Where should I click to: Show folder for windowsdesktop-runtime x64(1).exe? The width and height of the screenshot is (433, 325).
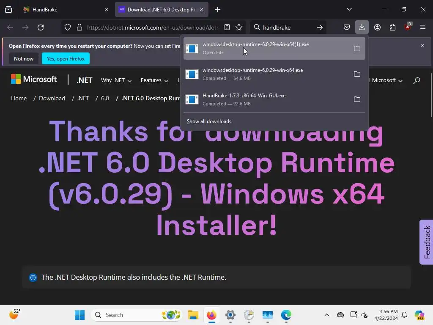pos(357,48)
